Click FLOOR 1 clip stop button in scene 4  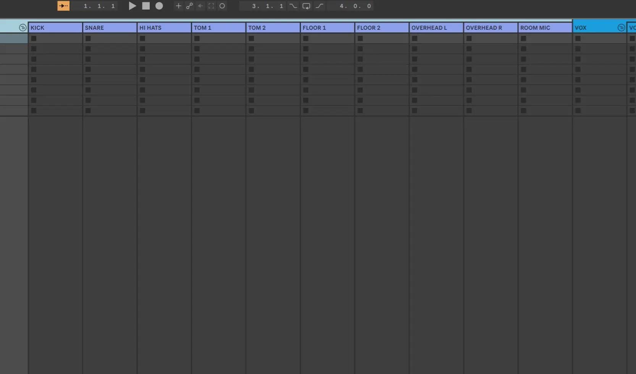(x=306, y=69)
